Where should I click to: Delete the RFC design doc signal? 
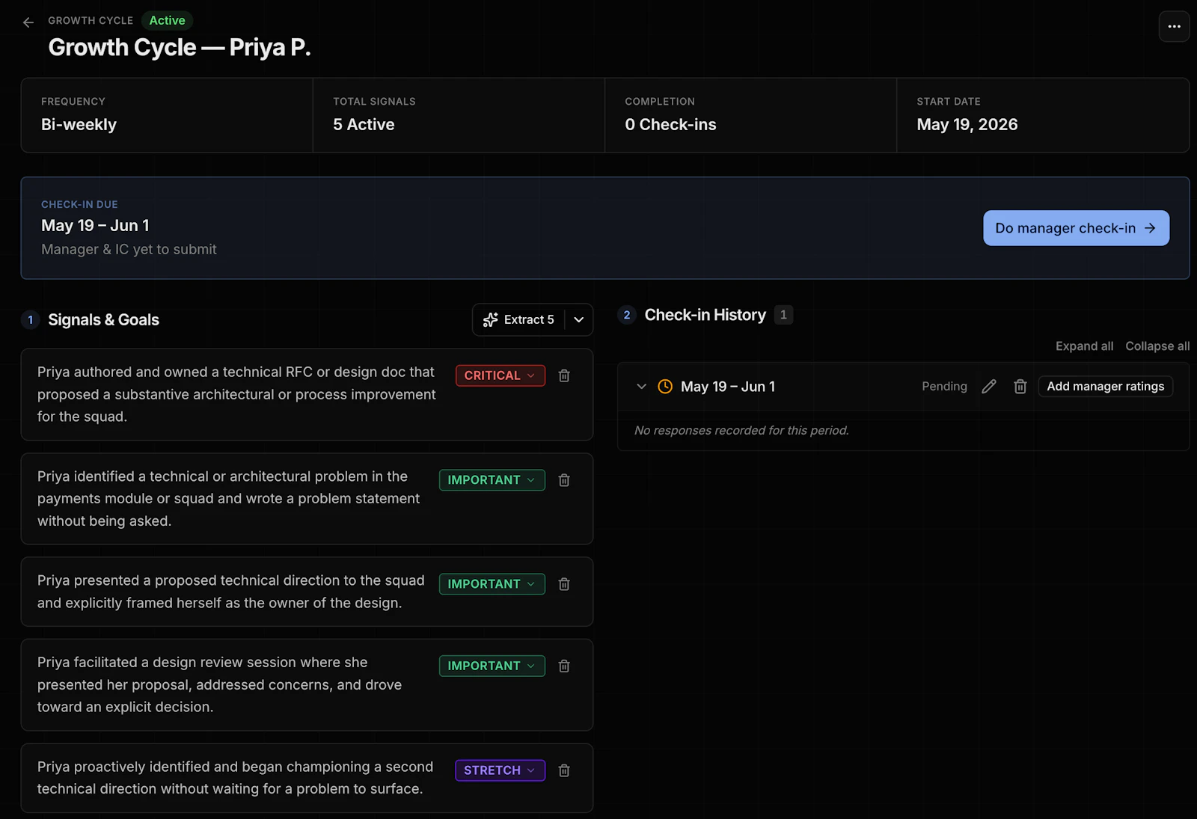coord(564,375)
